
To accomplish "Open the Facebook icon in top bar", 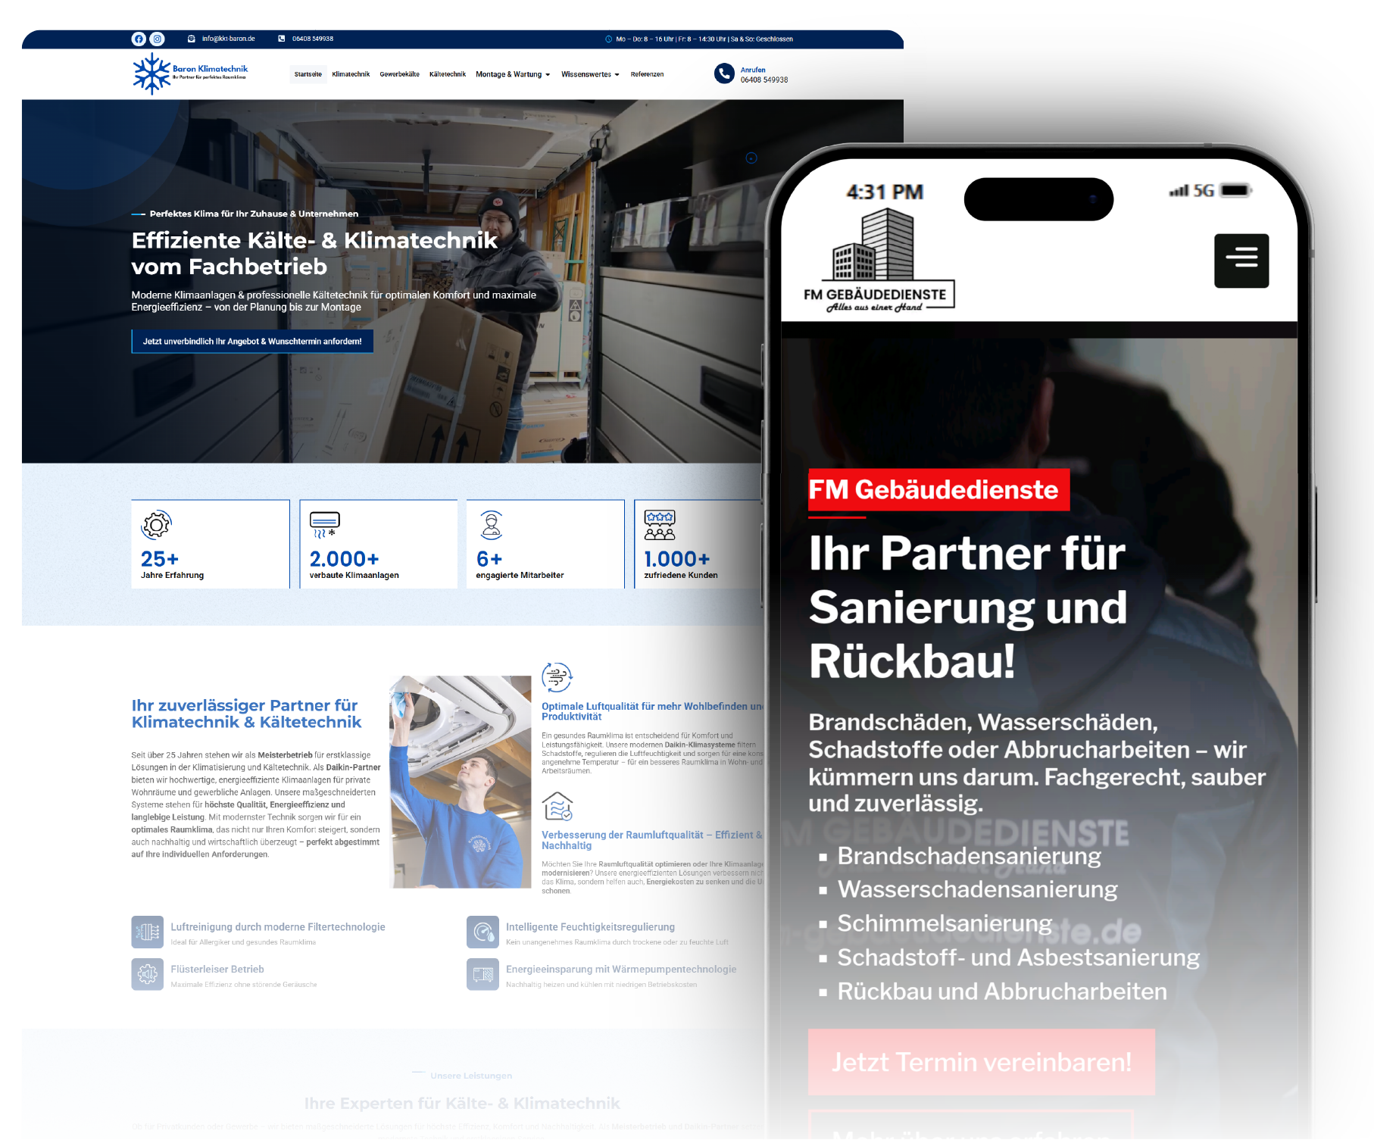I will pos(139,39).
